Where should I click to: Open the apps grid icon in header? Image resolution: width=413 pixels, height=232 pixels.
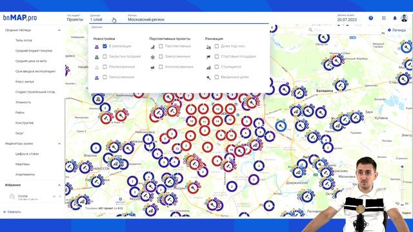pos(384,18)
